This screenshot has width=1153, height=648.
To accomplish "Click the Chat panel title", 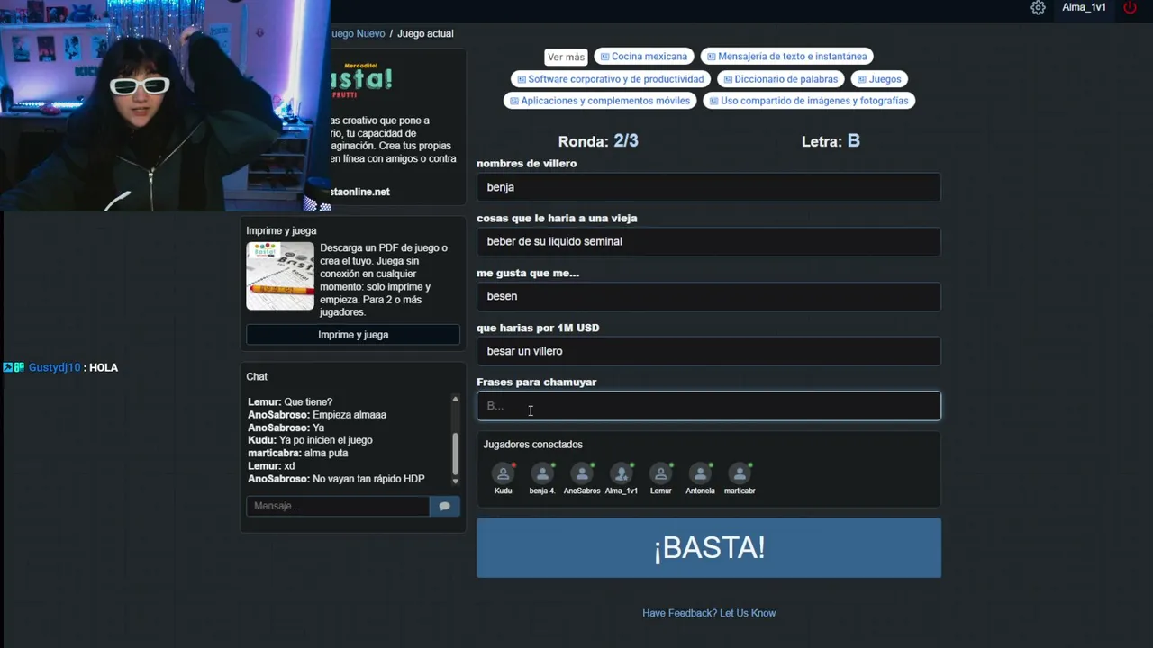I will 257,376.
